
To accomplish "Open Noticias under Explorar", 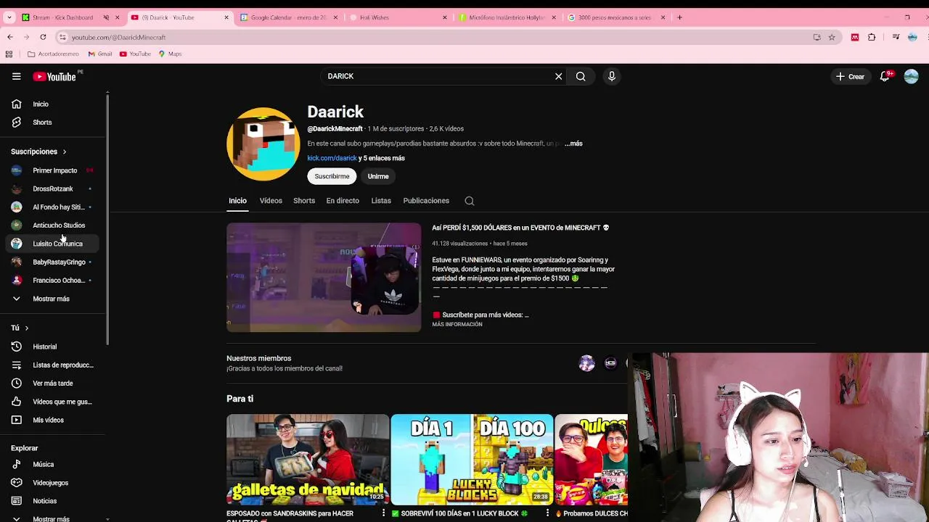I will coord(52,501).
